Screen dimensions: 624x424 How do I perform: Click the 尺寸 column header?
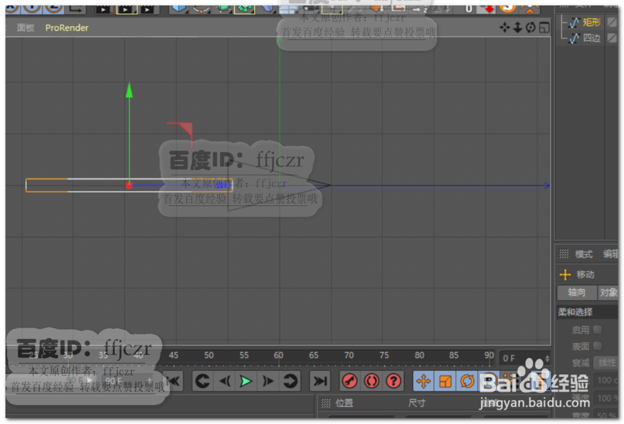point(417,403)
